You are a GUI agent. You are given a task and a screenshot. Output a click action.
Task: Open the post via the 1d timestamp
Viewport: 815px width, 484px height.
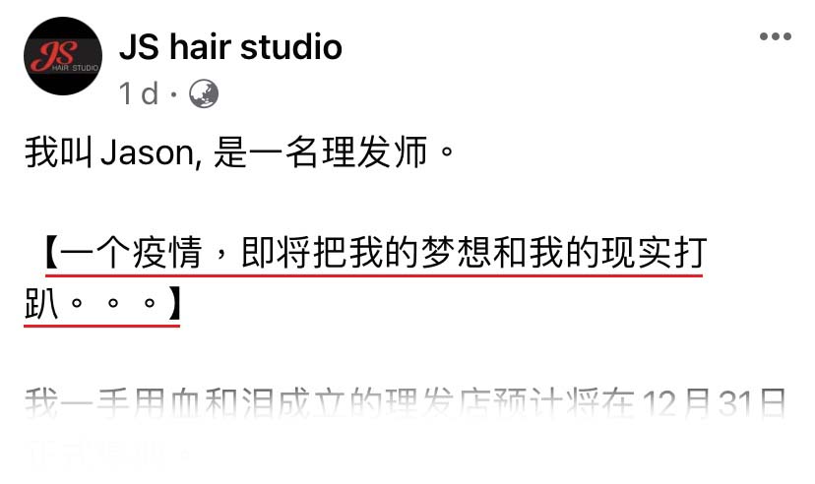[x=138, y=94]
